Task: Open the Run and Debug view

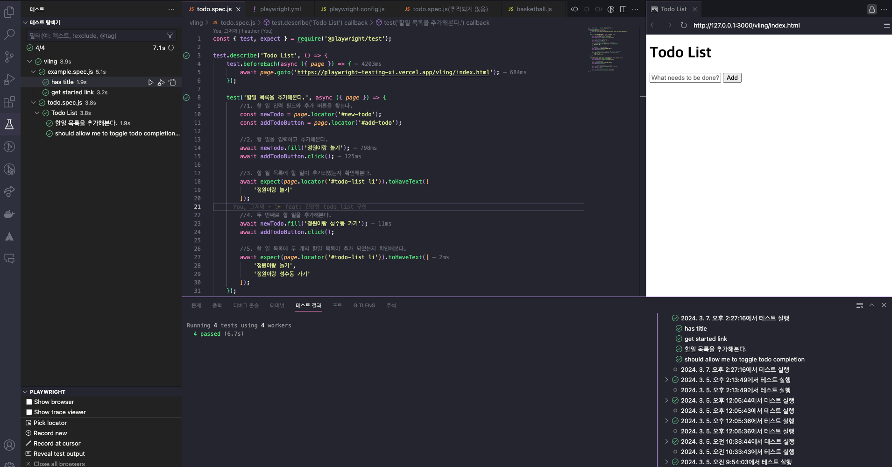Action: click(9, 79)
